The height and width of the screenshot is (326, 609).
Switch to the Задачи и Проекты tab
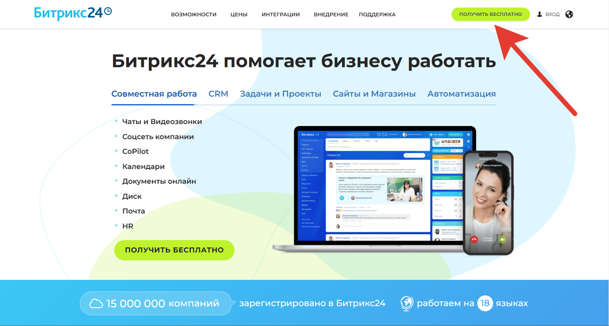point(281,94)
